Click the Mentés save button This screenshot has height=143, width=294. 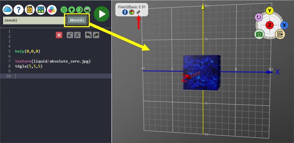pyautogui.click(x=77, y=20)
